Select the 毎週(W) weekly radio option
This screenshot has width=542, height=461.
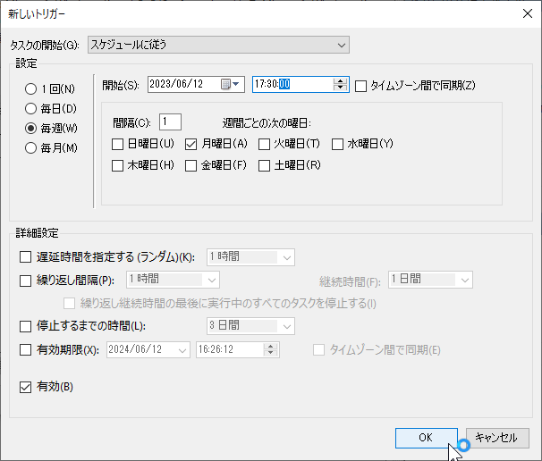(30, 129)
